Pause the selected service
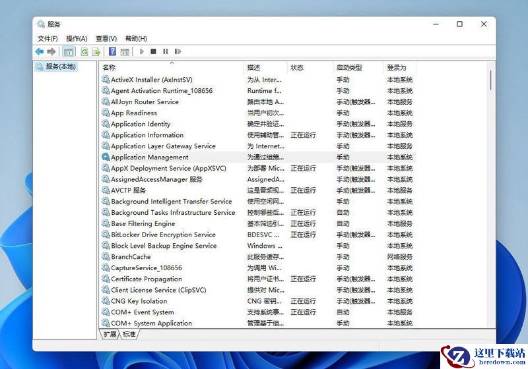 coord(166,51)
